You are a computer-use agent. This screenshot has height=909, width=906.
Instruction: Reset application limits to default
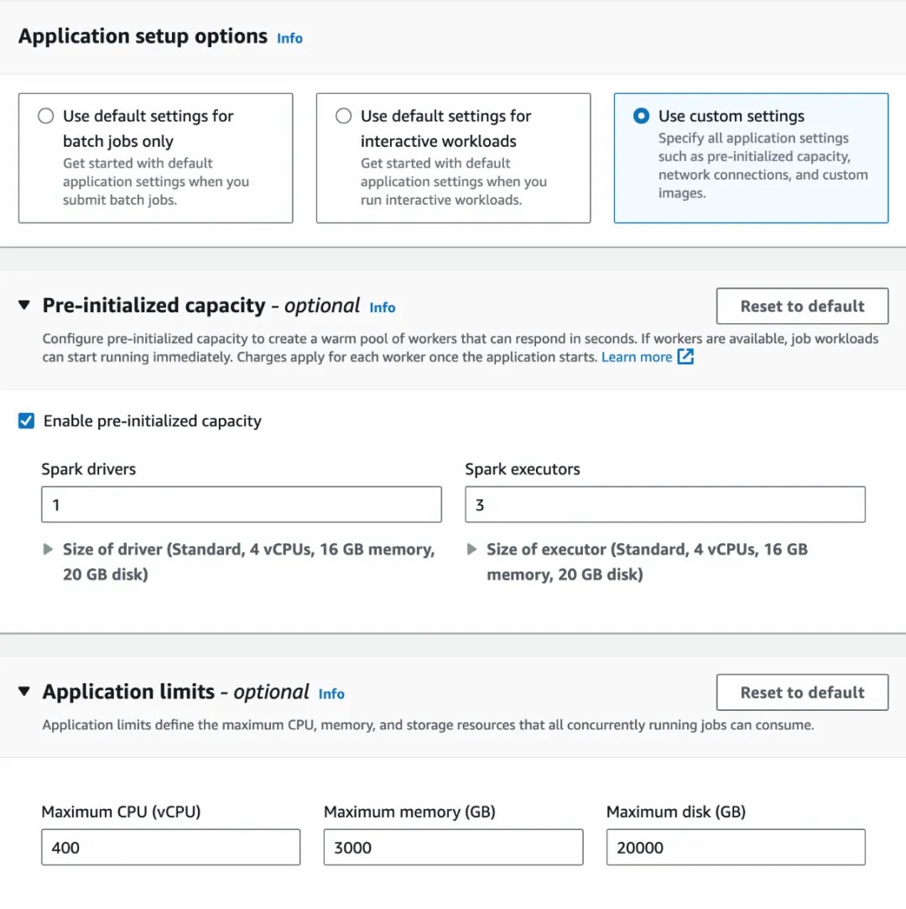coord(802,692)
